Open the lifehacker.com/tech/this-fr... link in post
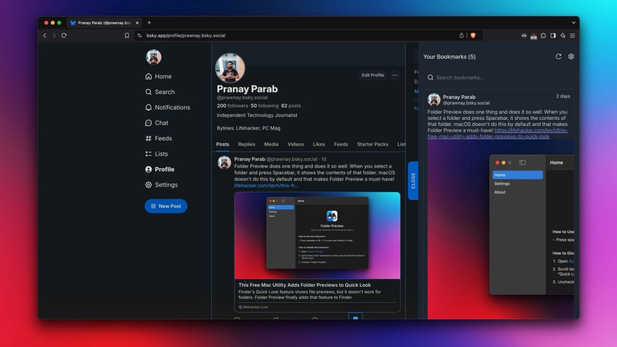Image resolution: width=617 pixels, height=347 pixels. pyautogui.click(x=266, y=186)
